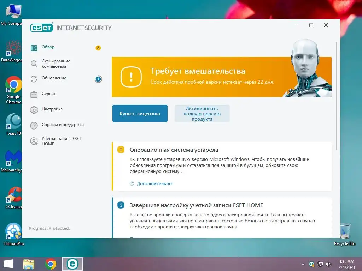Launch Chrome from the taskbar
Viewport: 362px width, 271px height.
51,264
